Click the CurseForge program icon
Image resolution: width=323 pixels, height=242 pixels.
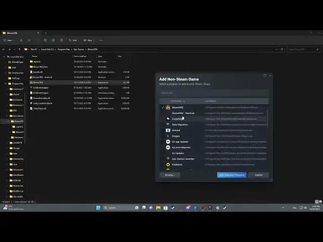[167, 119]
